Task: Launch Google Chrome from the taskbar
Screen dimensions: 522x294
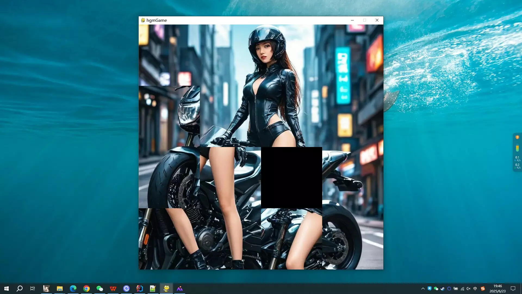Action: pyautogui.click(x=86, y=288)
